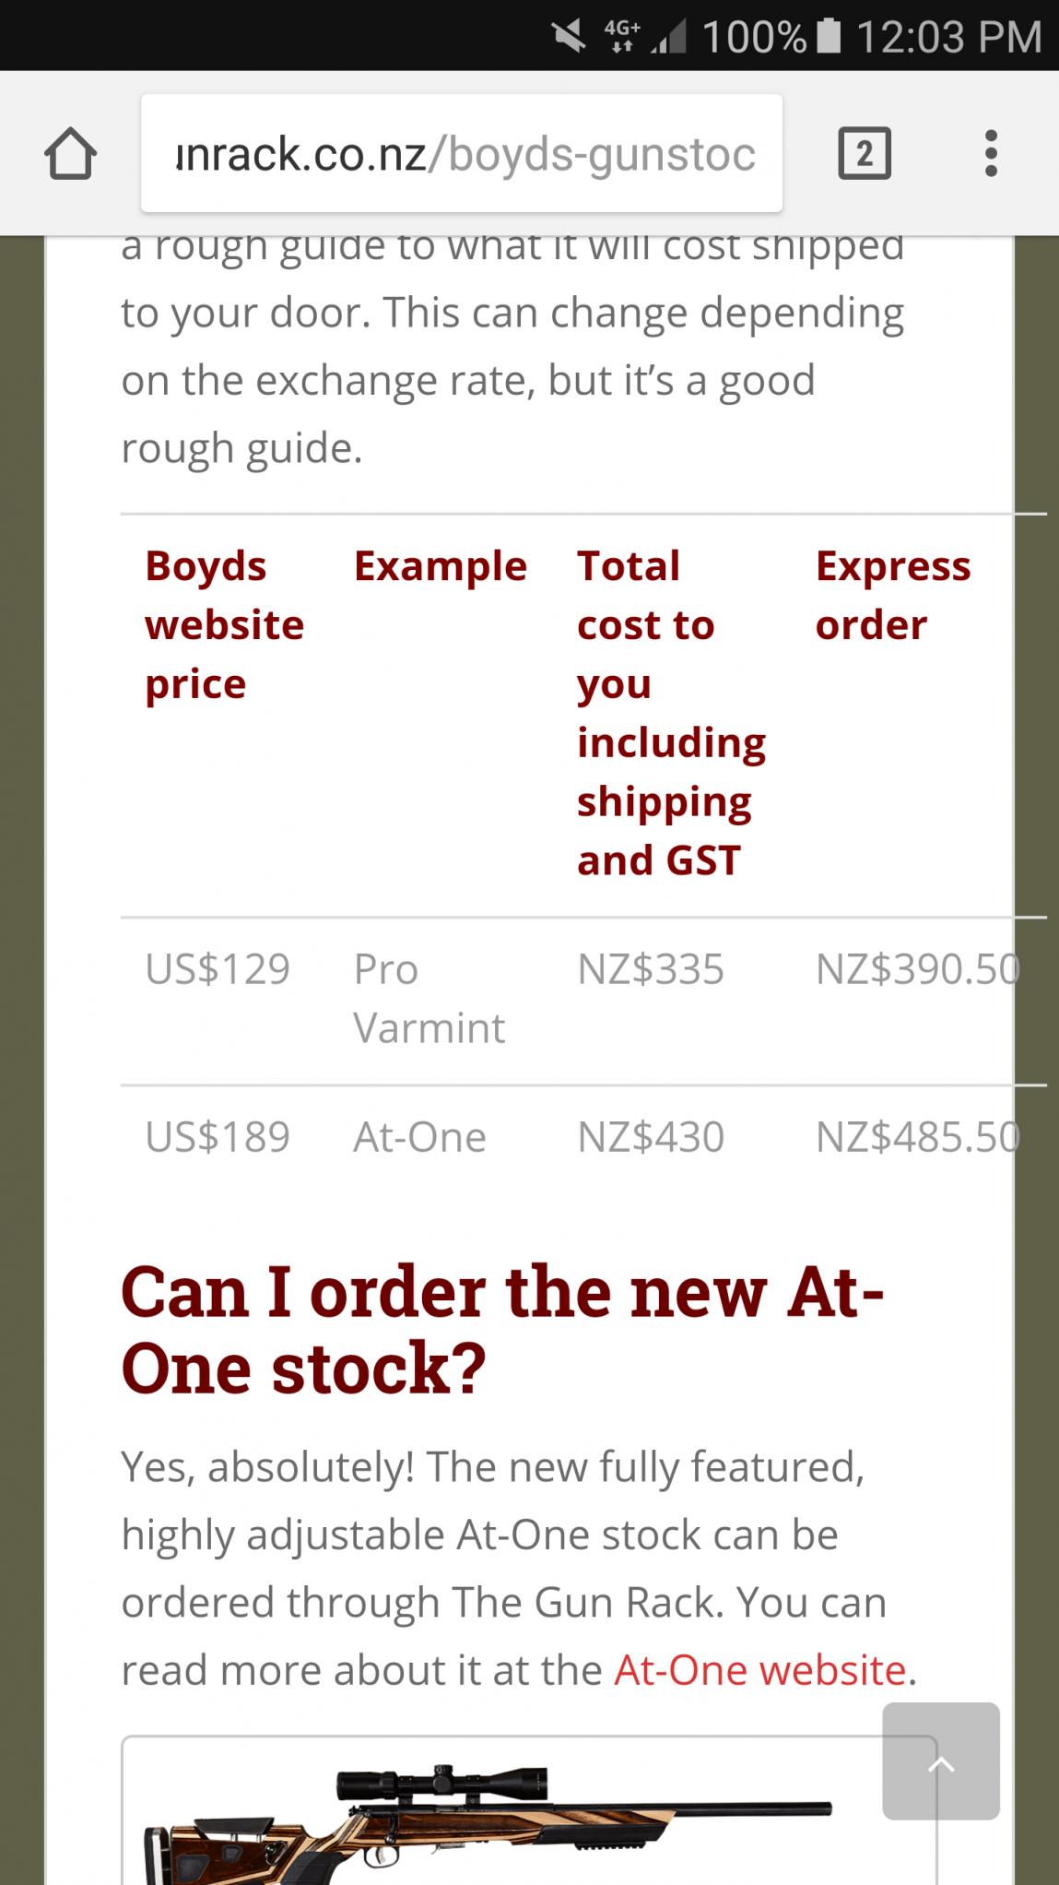Open the tab switcher showing 2 tabs
Viewport: 1059px width, 1885px height.
pyautogui.click(x=864, y=153)
